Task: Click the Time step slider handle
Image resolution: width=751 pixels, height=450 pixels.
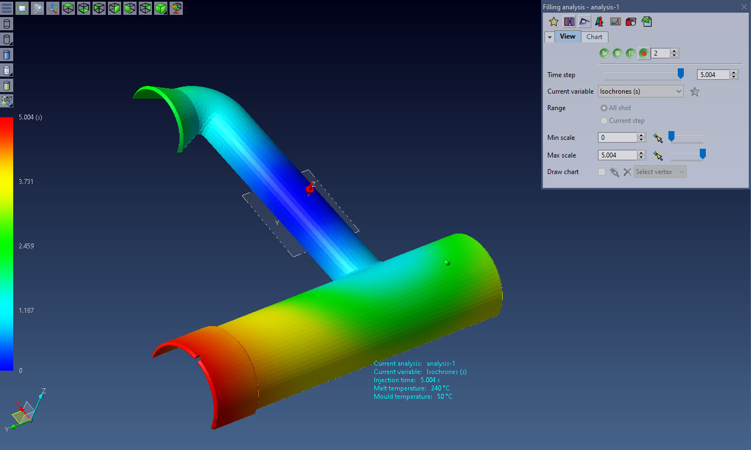Action: click(681, 73)
